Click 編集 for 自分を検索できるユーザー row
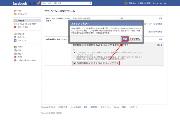 [x=160, y=39]
